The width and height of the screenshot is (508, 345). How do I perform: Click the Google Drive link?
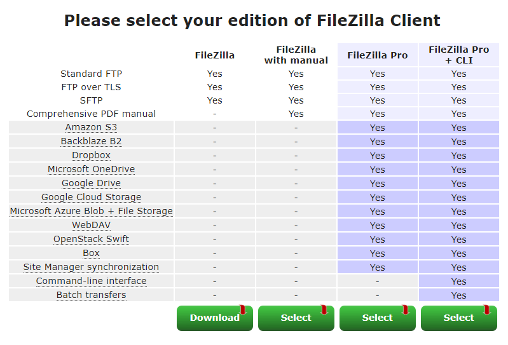pos(91,183)
